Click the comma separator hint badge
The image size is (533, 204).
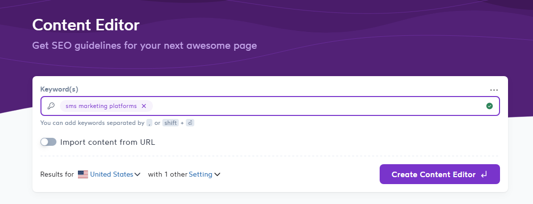click(149, 123)
